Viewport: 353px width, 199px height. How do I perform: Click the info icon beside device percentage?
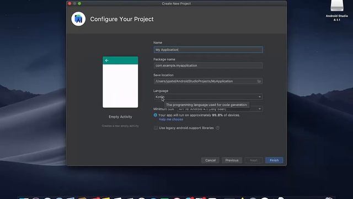click(x=156, y=115)
